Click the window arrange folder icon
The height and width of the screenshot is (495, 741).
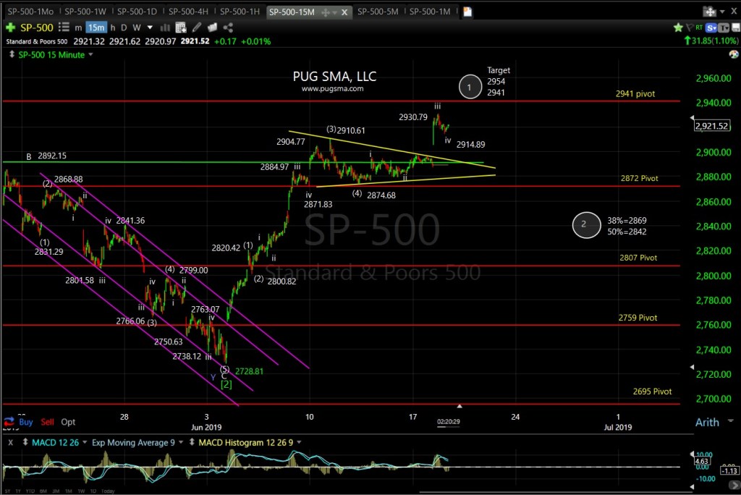point(709,12)
